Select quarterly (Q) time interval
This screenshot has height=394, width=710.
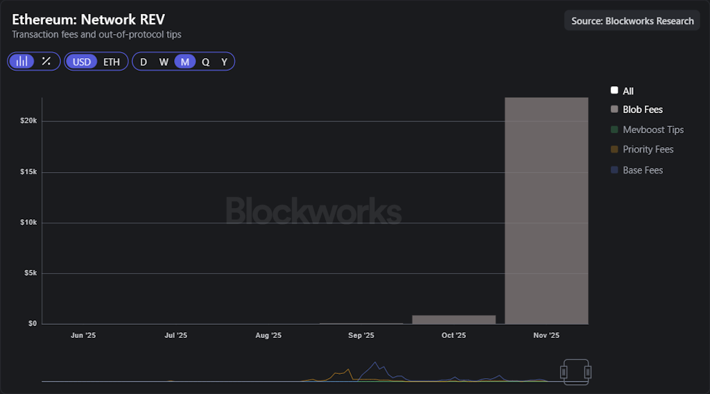coord(205,62)
